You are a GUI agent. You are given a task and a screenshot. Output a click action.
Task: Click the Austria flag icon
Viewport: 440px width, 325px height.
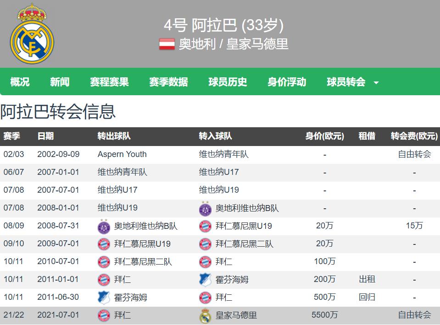point(167,44)
